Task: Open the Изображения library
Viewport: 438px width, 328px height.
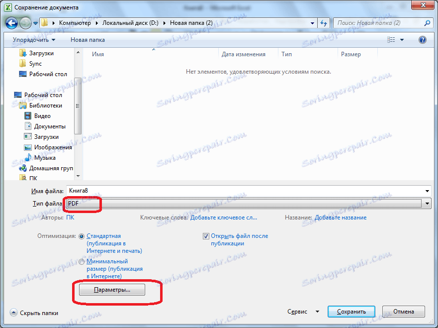Action: click(48, 147)
